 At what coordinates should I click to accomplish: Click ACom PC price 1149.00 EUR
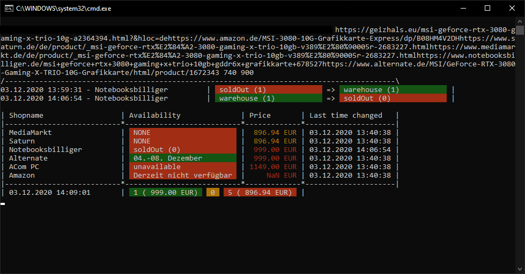(273, 167)
